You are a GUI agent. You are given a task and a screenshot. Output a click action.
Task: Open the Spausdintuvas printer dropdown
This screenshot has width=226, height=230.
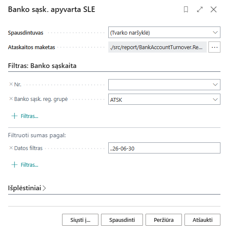(x=164, y=32)
